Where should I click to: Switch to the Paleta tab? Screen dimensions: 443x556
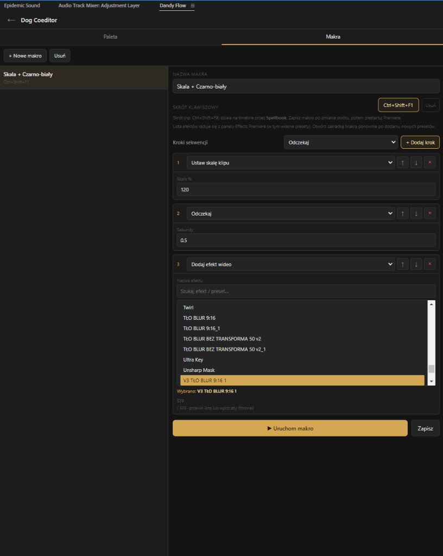pyautogui.click(x=111, y=36)
